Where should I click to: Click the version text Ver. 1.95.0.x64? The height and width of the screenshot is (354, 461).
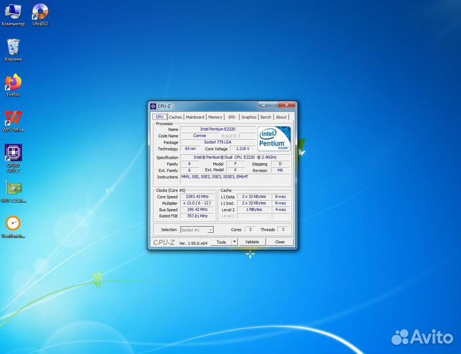tap(193, 243)
